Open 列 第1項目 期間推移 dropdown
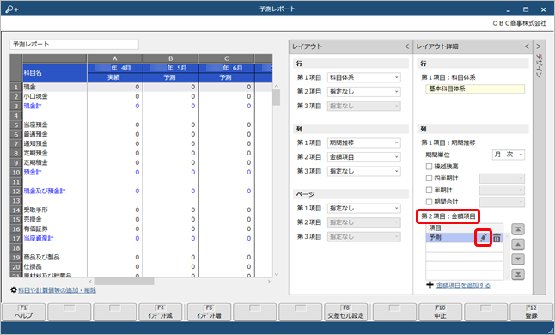 coord(364,143)
